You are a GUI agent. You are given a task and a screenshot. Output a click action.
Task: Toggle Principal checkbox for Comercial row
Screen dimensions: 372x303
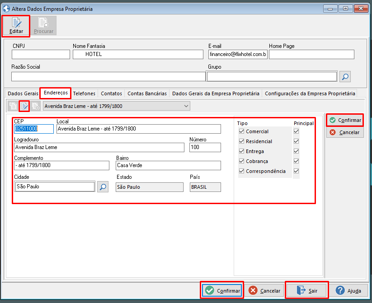[x=296, y=131]
